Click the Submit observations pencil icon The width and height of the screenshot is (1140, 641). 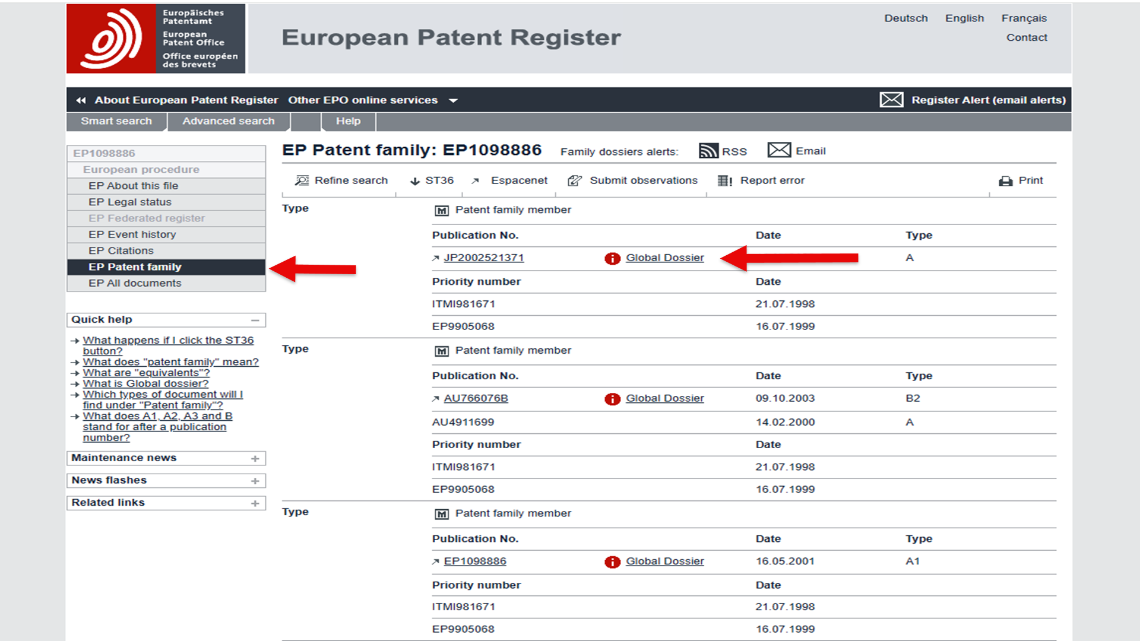pos(574,180)
